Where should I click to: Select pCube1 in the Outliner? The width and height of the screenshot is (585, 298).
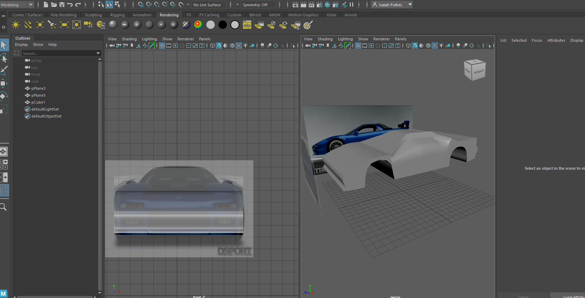(38, 102)
